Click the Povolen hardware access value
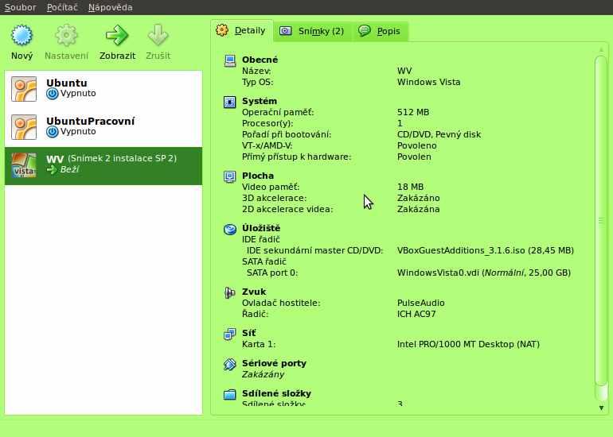The height and width of the screenshot is (437, 613). tap(415, 157)
